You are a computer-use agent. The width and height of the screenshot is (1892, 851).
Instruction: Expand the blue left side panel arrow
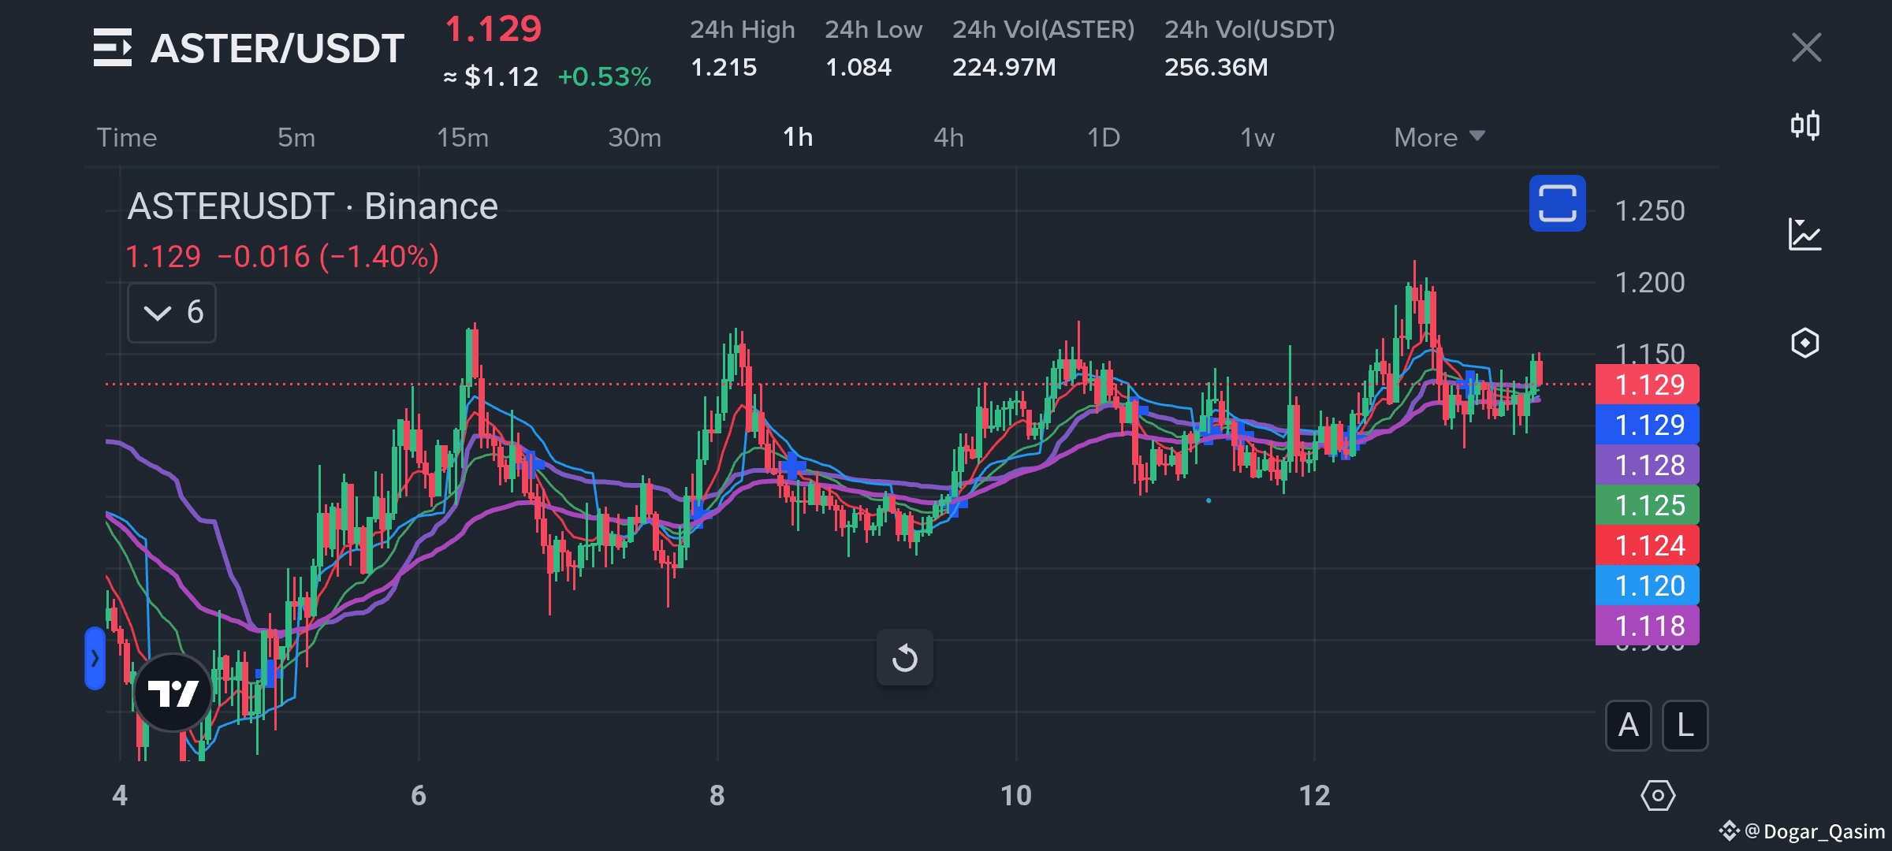tap(95, 658)
